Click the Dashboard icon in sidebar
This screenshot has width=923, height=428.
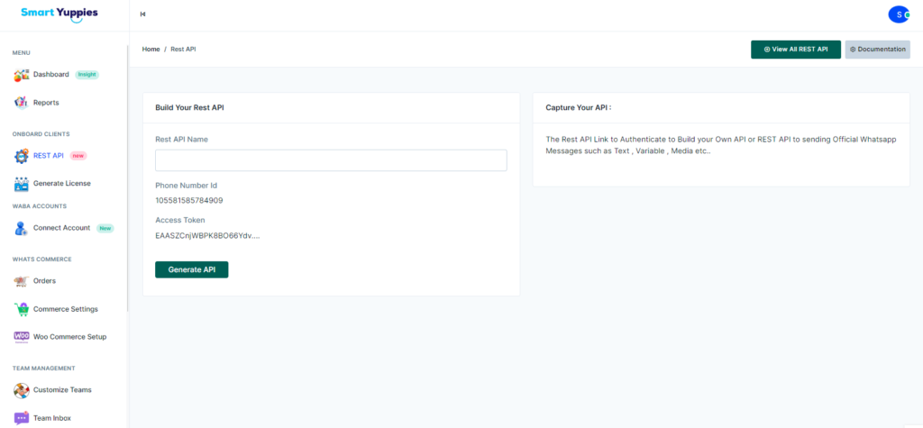coord(22,75)
